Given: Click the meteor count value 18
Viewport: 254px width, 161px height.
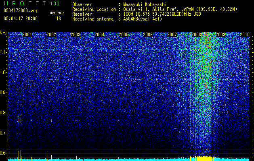Looking at the screenshot, I should pyautogui.click(x=59, y=19).
